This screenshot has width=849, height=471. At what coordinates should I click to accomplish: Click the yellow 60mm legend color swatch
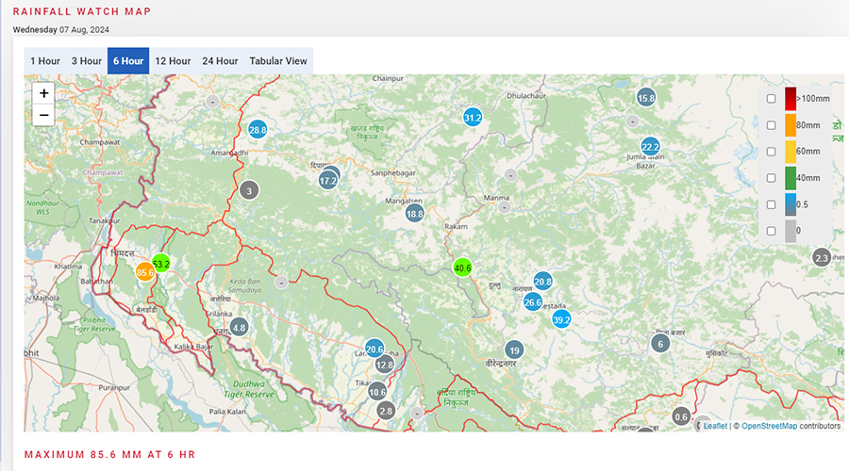(x=791, y=152)
